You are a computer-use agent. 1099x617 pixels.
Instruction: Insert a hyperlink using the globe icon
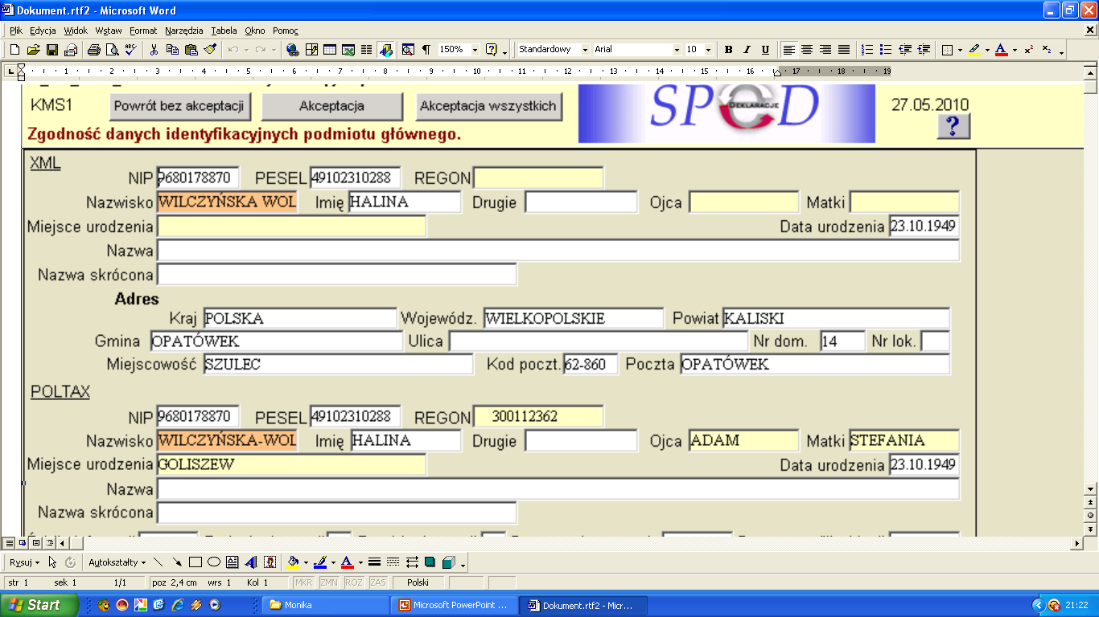point(293,50)
